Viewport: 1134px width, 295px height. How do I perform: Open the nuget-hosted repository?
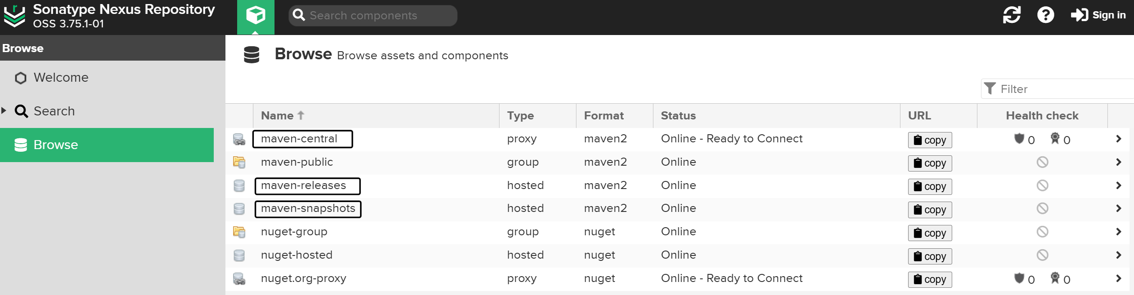coord(297,255)
